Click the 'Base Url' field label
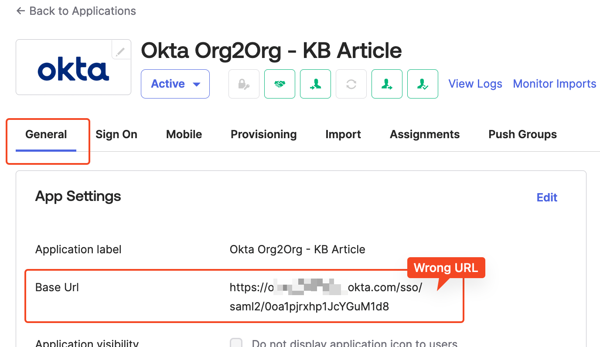Image resolution: width=600 pixels, height=347 pixels. [x=57, y=287]
